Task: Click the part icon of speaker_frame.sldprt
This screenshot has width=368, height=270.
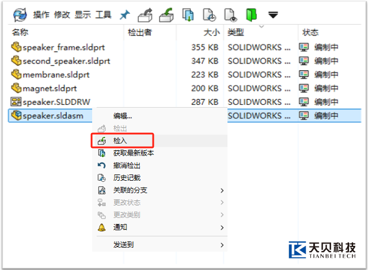Action: [x=16, y=47]
